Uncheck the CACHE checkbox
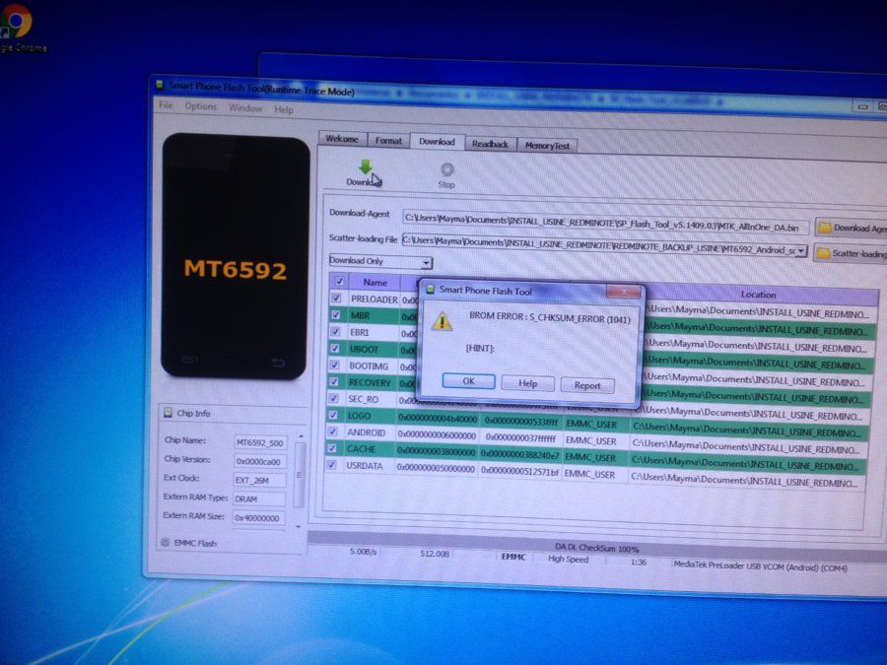The width and height of the screenshot is (887, 665). tap(332, 448)
